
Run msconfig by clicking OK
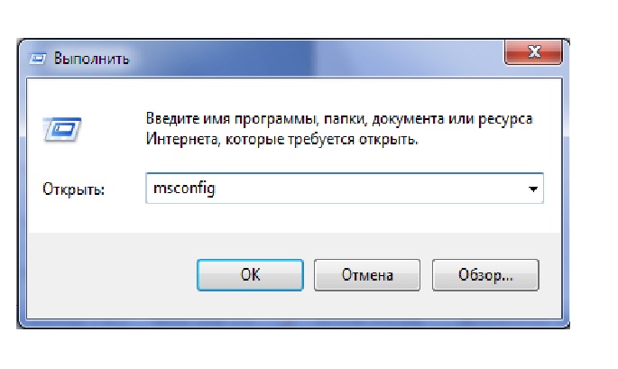point(250,275)
